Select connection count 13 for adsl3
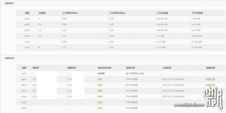 click(x=40, y=30)
